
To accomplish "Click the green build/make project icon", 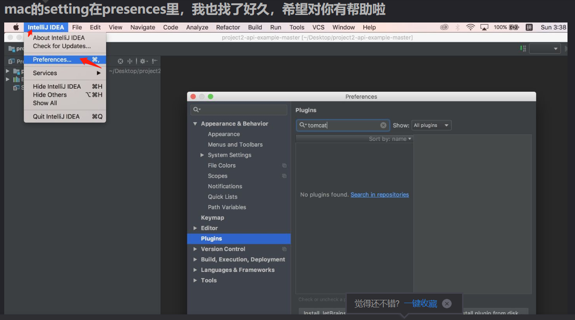I will tap(523, 48).
